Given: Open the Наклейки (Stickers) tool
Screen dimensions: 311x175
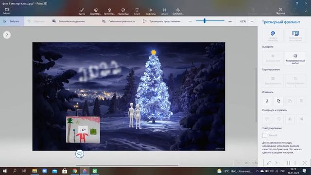Looking at the screenshot, I should coord(123,12).
